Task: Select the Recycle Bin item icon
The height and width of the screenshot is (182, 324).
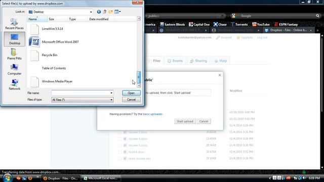Action: coord(34,55)
